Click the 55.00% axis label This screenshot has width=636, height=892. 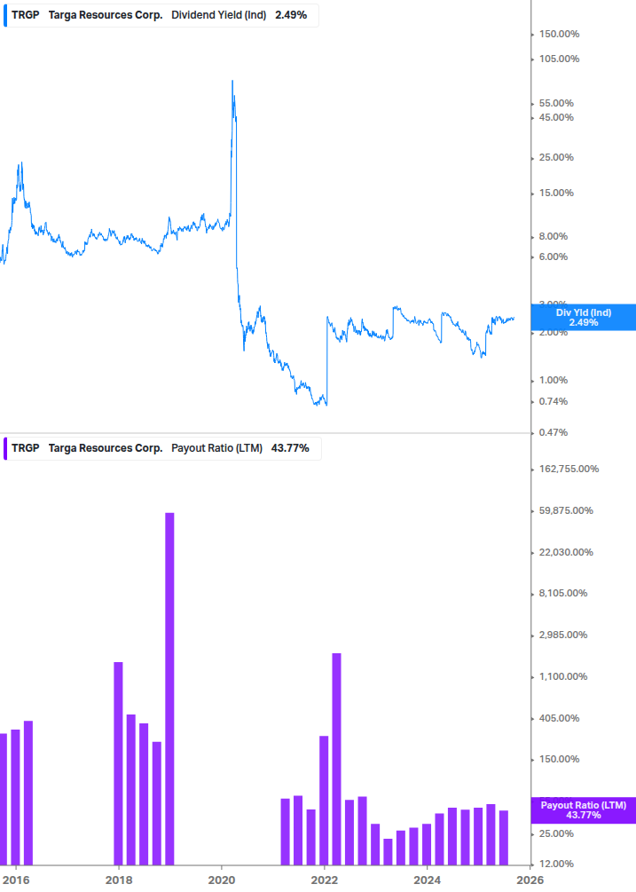click(x=556, y=103)
